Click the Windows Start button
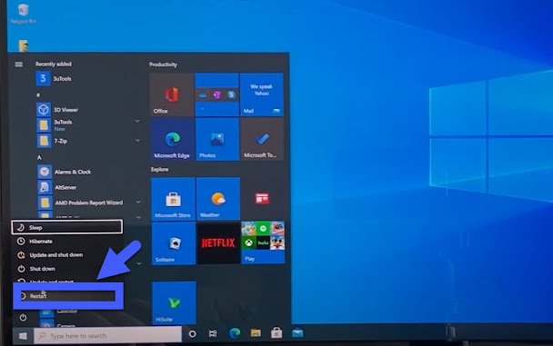553x346 pixels. (x=23, y=336)
